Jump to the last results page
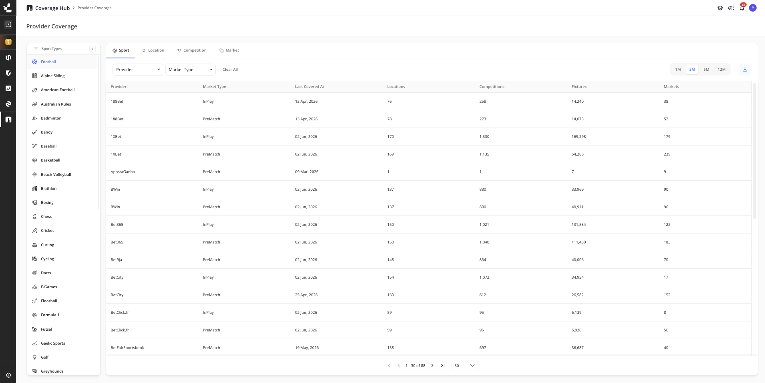The width and height of the screenshot is (765, 383). (x=443, y=365)
